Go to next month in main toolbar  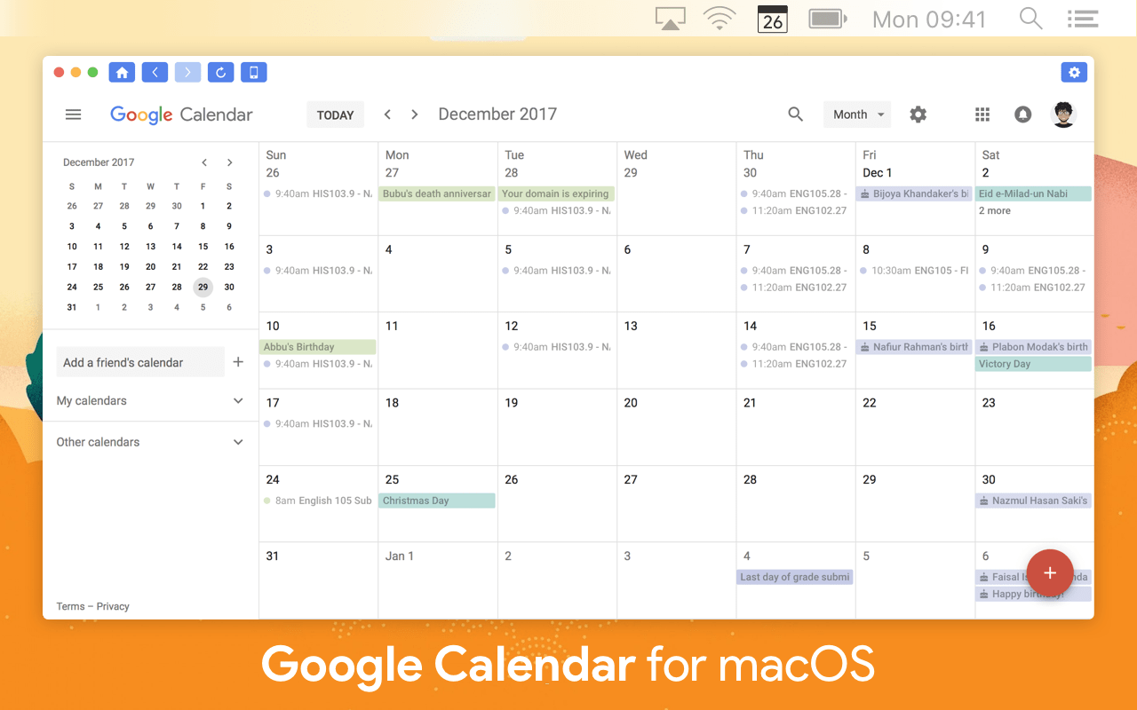414,114
